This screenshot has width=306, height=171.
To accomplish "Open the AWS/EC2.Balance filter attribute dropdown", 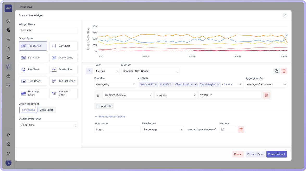I will coord(128,95).
